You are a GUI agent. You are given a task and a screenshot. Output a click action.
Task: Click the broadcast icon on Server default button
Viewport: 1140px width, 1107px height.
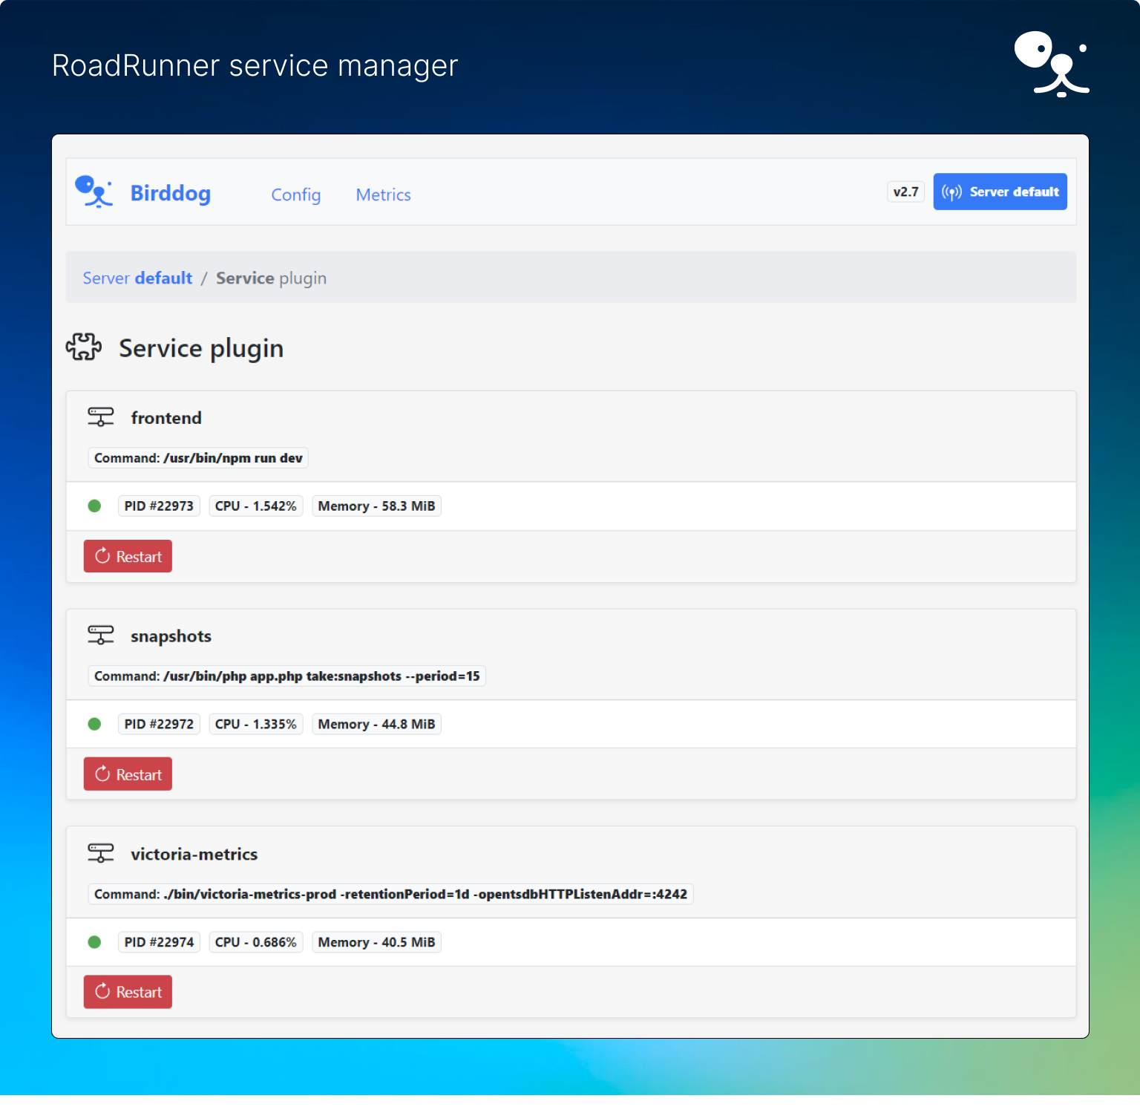[x=953, y=191]
